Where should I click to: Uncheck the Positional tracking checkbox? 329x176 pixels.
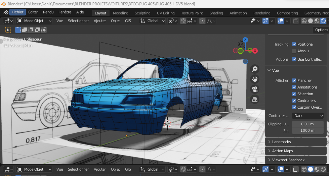(x=294, y=44)
